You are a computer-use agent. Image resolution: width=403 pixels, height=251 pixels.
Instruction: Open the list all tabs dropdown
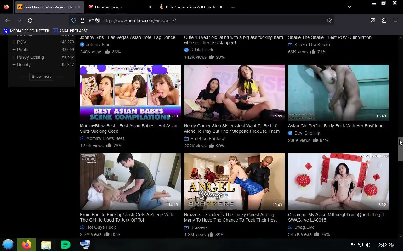tap(349, 7)
